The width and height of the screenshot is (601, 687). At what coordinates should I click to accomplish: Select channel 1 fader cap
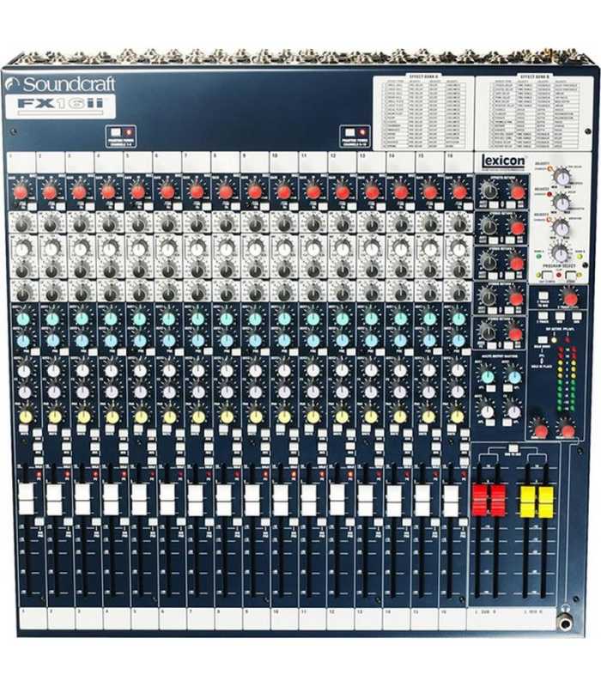[x=26, y=499]
